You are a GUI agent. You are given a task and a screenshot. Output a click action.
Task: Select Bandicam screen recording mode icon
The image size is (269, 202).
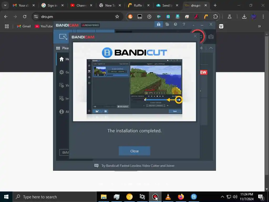click(63, 37)
